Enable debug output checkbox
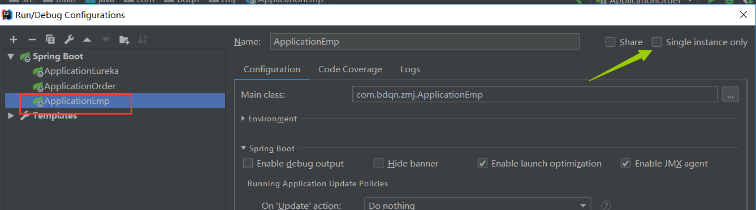Image resolution: width=756 pixels, height=210 pixels. tap(248, 164)
